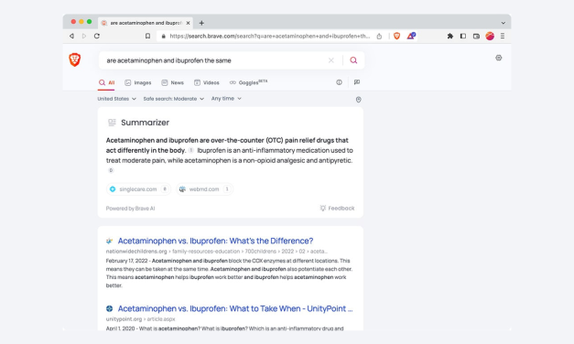Open the singlecare.com source chip
574x344 pixels.
(138, 189)
